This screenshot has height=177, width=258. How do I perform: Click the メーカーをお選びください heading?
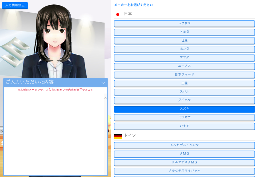point(134,5)
